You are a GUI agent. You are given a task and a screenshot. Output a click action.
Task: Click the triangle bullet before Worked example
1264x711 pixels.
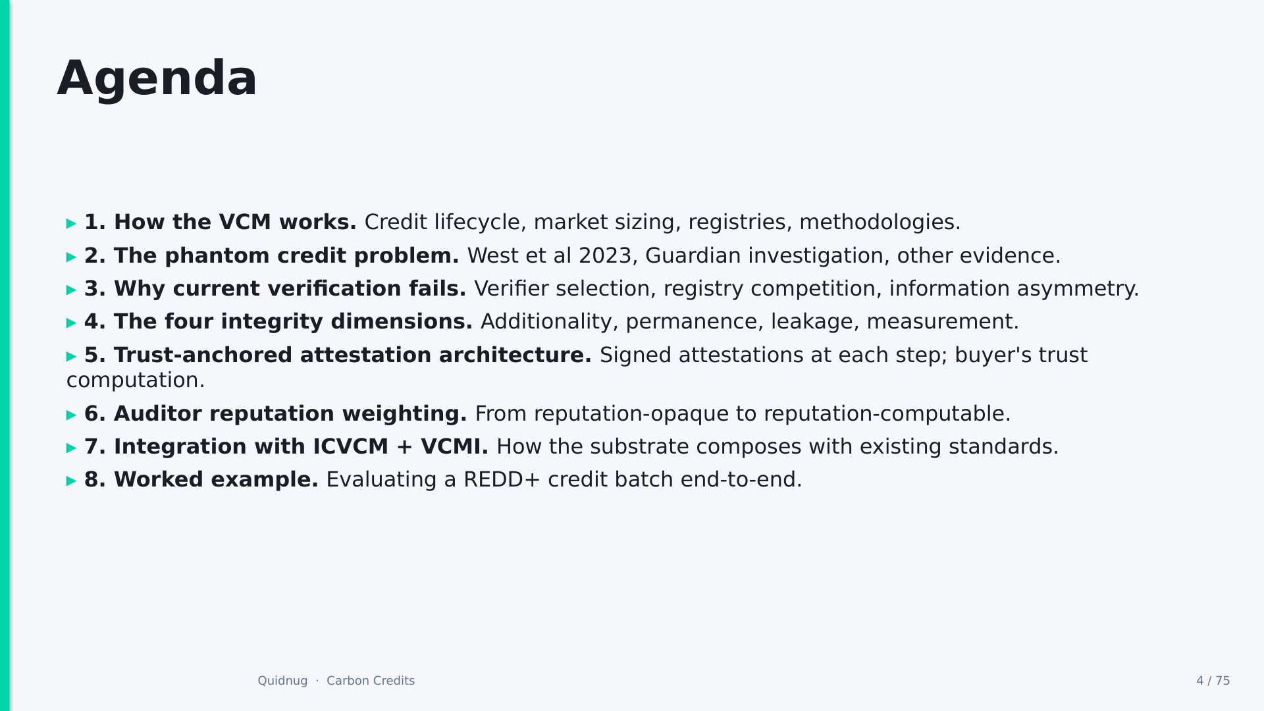click(x=72, y=481)
